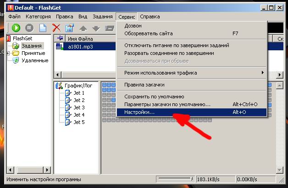Open the Вид menu
Viewport: 288px width, 188px height.
[83, 16]
